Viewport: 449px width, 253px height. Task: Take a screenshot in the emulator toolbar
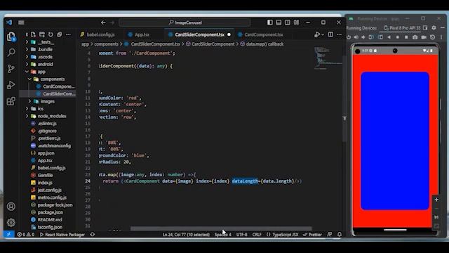415,37
